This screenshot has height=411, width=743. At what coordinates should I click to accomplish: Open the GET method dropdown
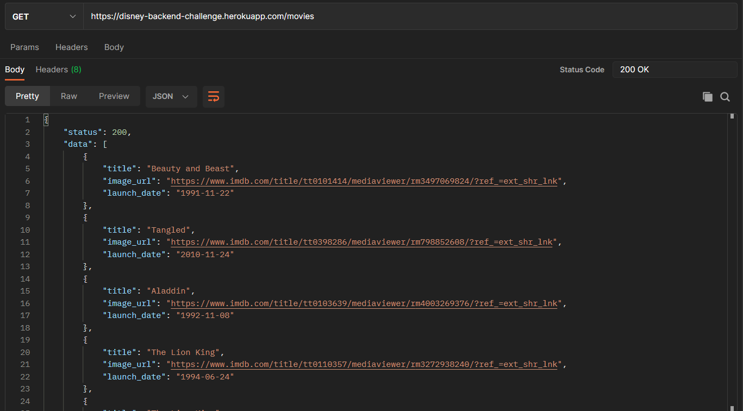tap(44, 16)
